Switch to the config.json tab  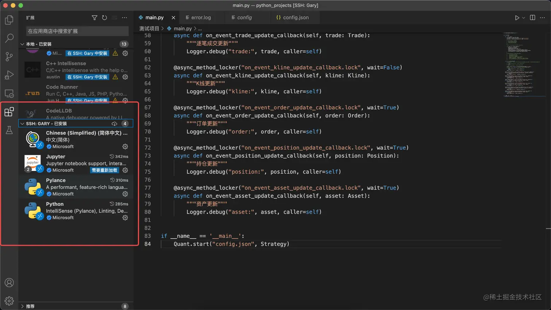click(296, 17)
